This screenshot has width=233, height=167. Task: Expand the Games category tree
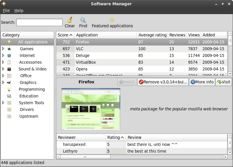click(3, 49)
